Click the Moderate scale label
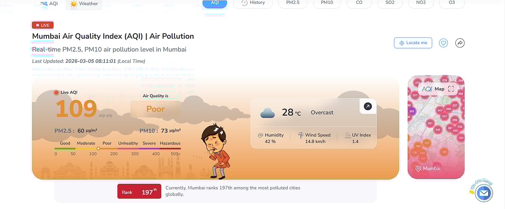 pyautogui.click(x=86, y=143)
